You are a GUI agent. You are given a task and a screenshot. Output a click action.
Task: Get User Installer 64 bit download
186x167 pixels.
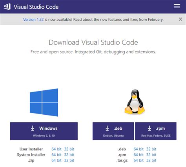click(57, 149)
